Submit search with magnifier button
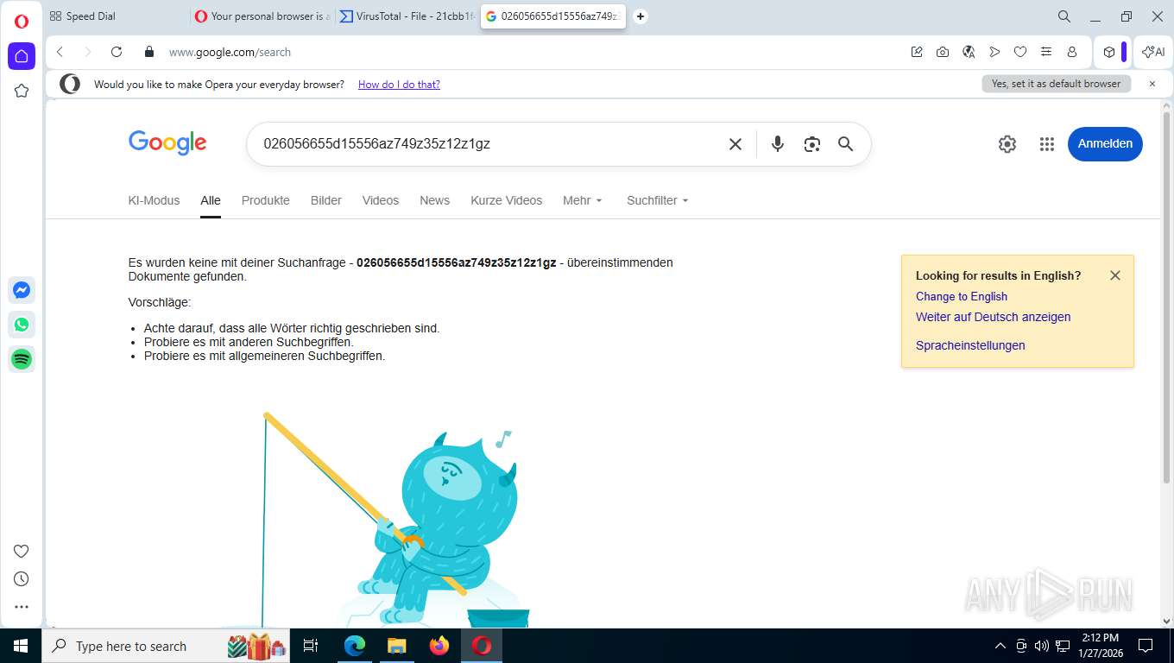The width and height of the screenshot is (1174, 663). (x=846, y=144)
